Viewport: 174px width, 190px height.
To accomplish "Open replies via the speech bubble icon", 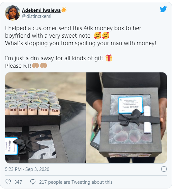I will click(x=33, y=182).
